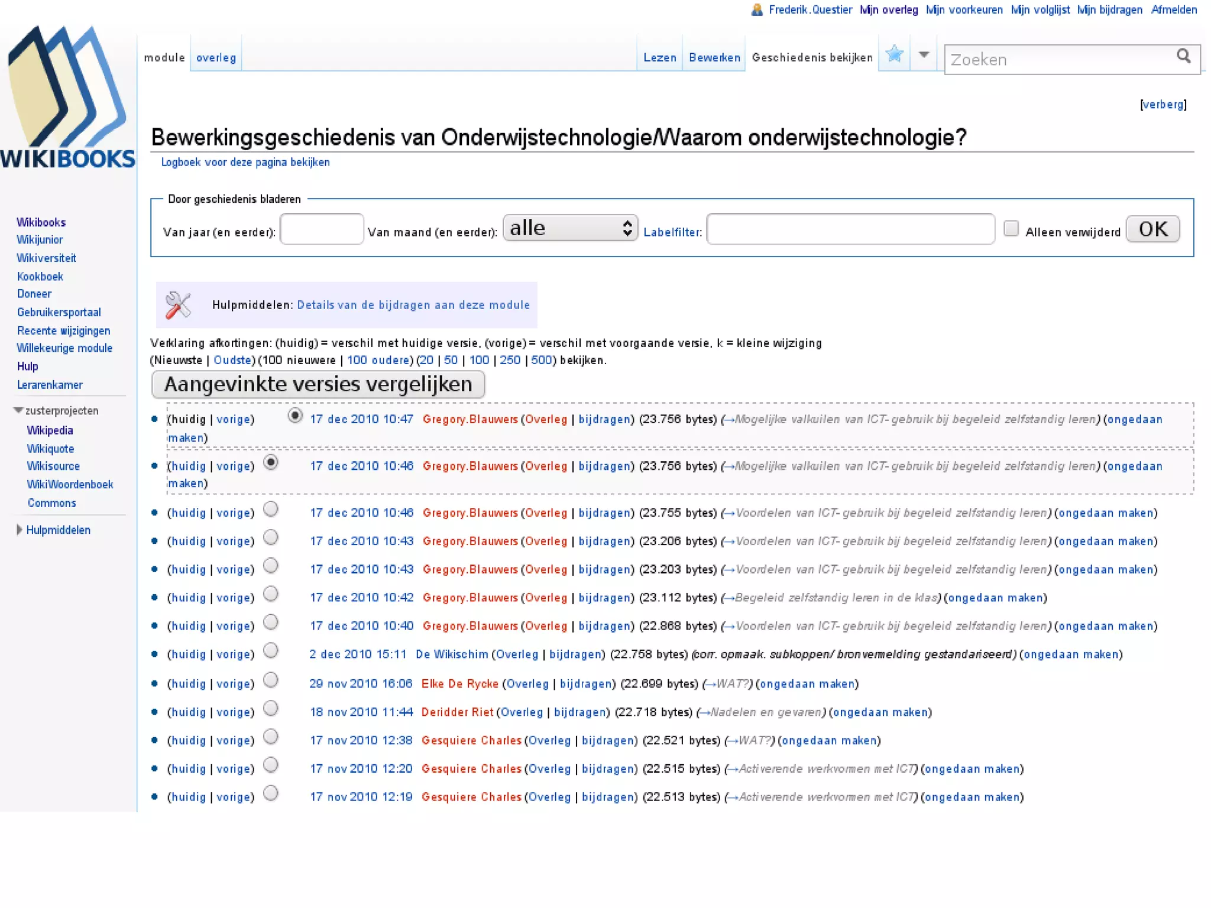
Task: Select radio button for 29 nov 2010 16:06
Action: 271,680
